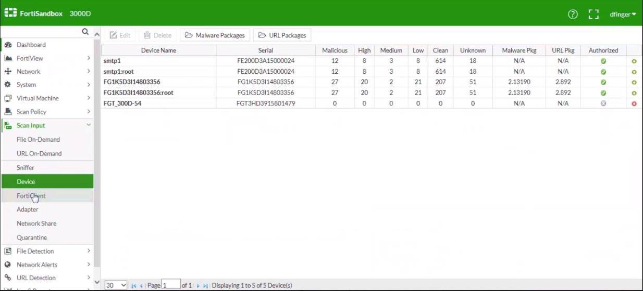Click red status icon for FGT_300D-54 row
The height and width of the screenshot is (291, 643).
[634, 103]
